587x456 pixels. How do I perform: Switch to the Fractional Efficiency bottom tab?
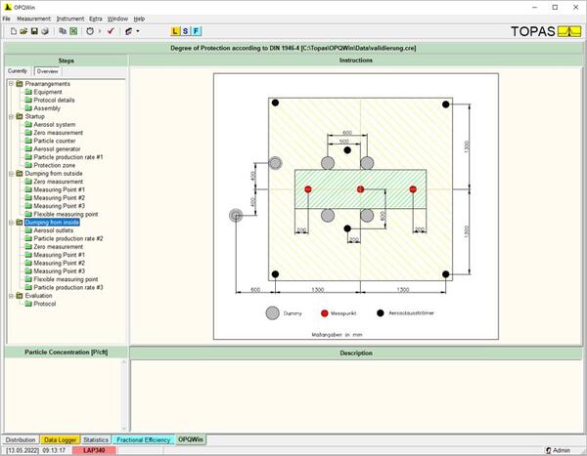144,440
